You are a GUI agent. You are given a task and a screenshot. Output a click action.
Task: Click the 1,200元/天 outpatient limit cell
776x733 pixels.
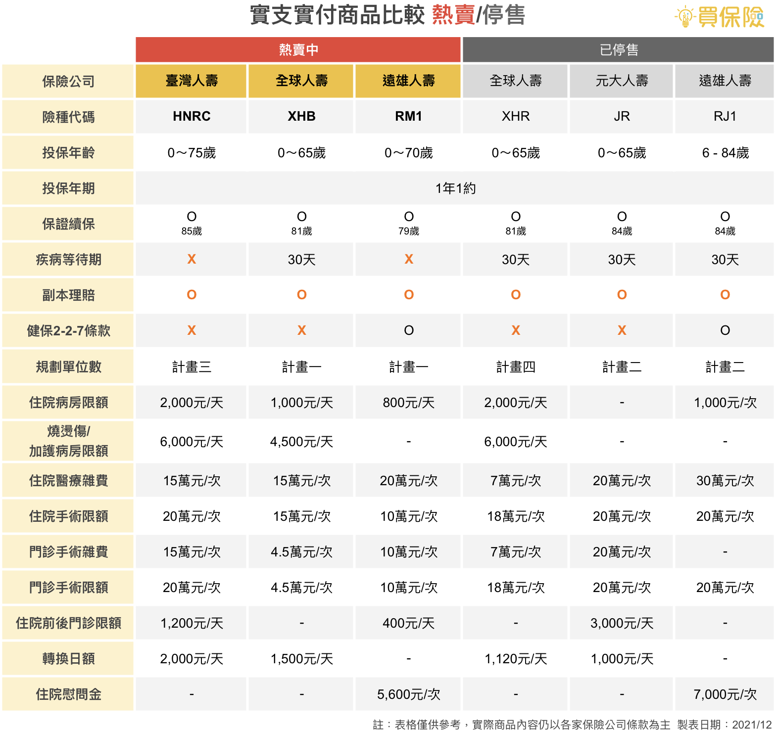(192, 623)
